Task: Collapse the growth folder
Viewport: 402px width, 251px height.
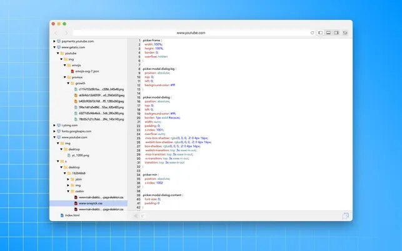Action: tap(68, 83)
